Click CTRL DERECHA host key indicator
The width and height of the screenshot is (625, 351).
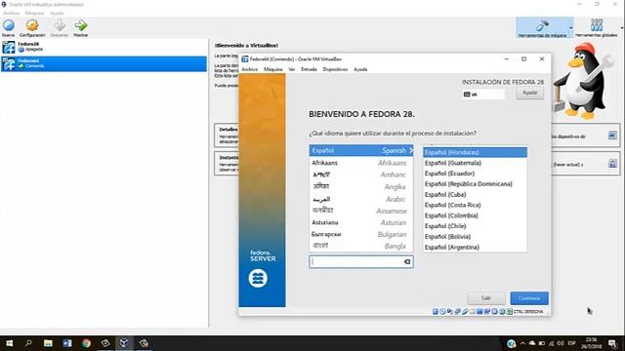click(x=528, y=312)
